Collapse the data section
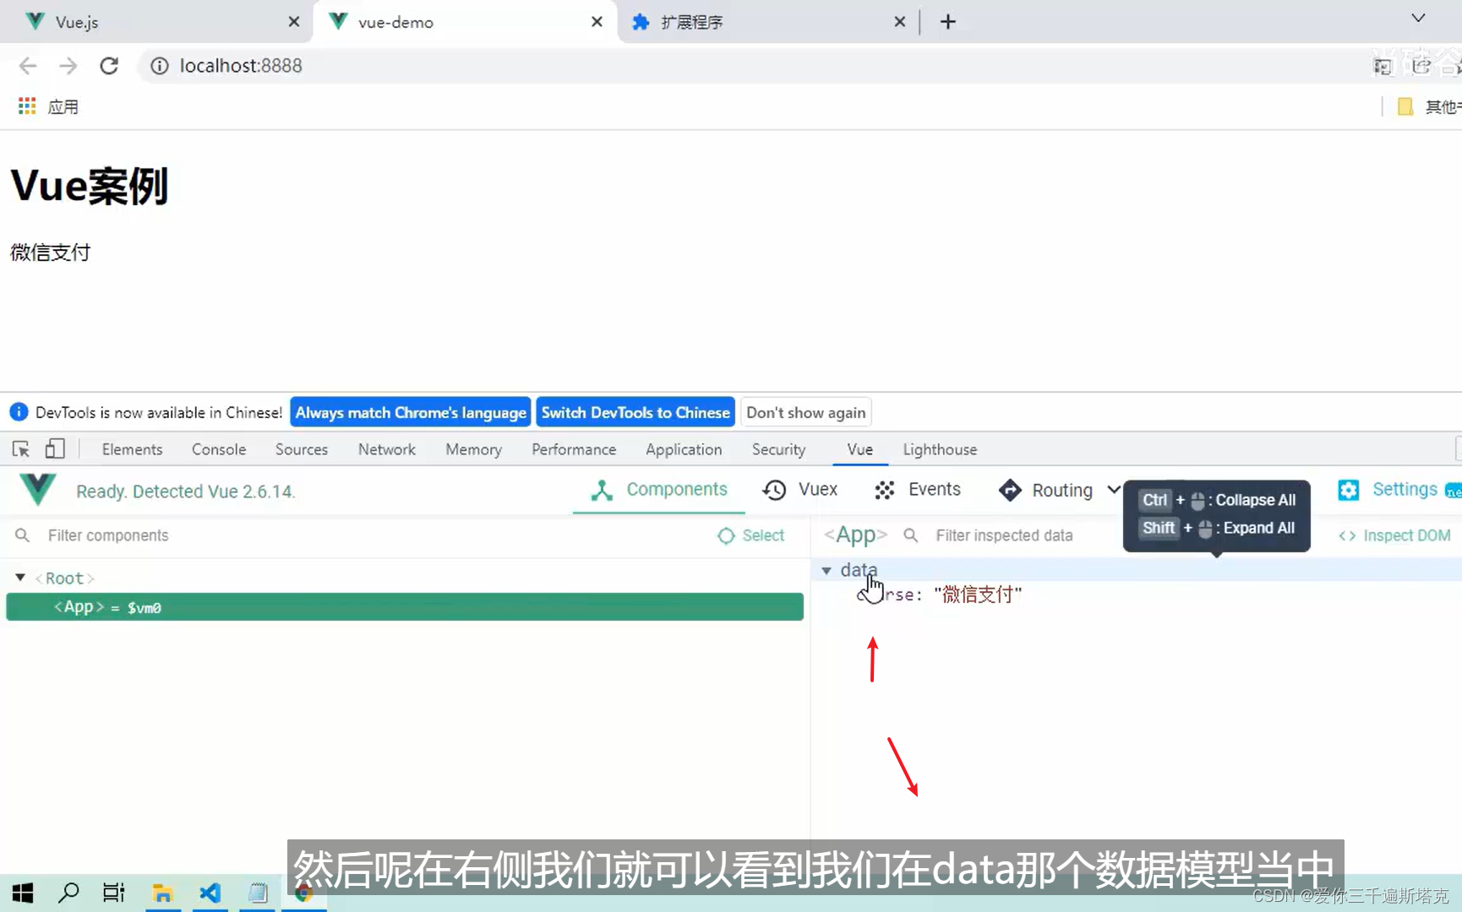The height and width of the screenshot is (912, 1462). (x=826, y=570)
